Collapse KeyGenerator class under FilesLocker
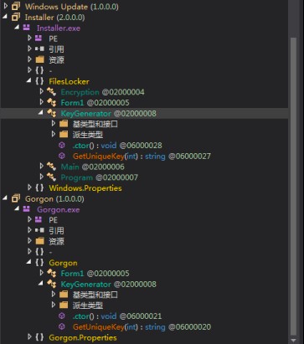This screenshot has width=304, height=344. [41, 113]
